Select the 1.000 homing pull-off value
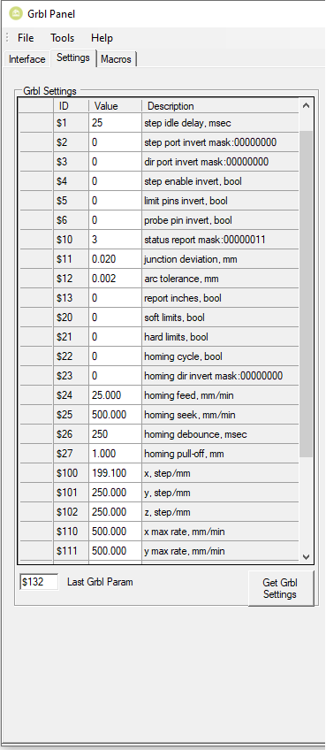Image resolution: width=326 pixels, height=750 pixels. (x=115, y=454)
